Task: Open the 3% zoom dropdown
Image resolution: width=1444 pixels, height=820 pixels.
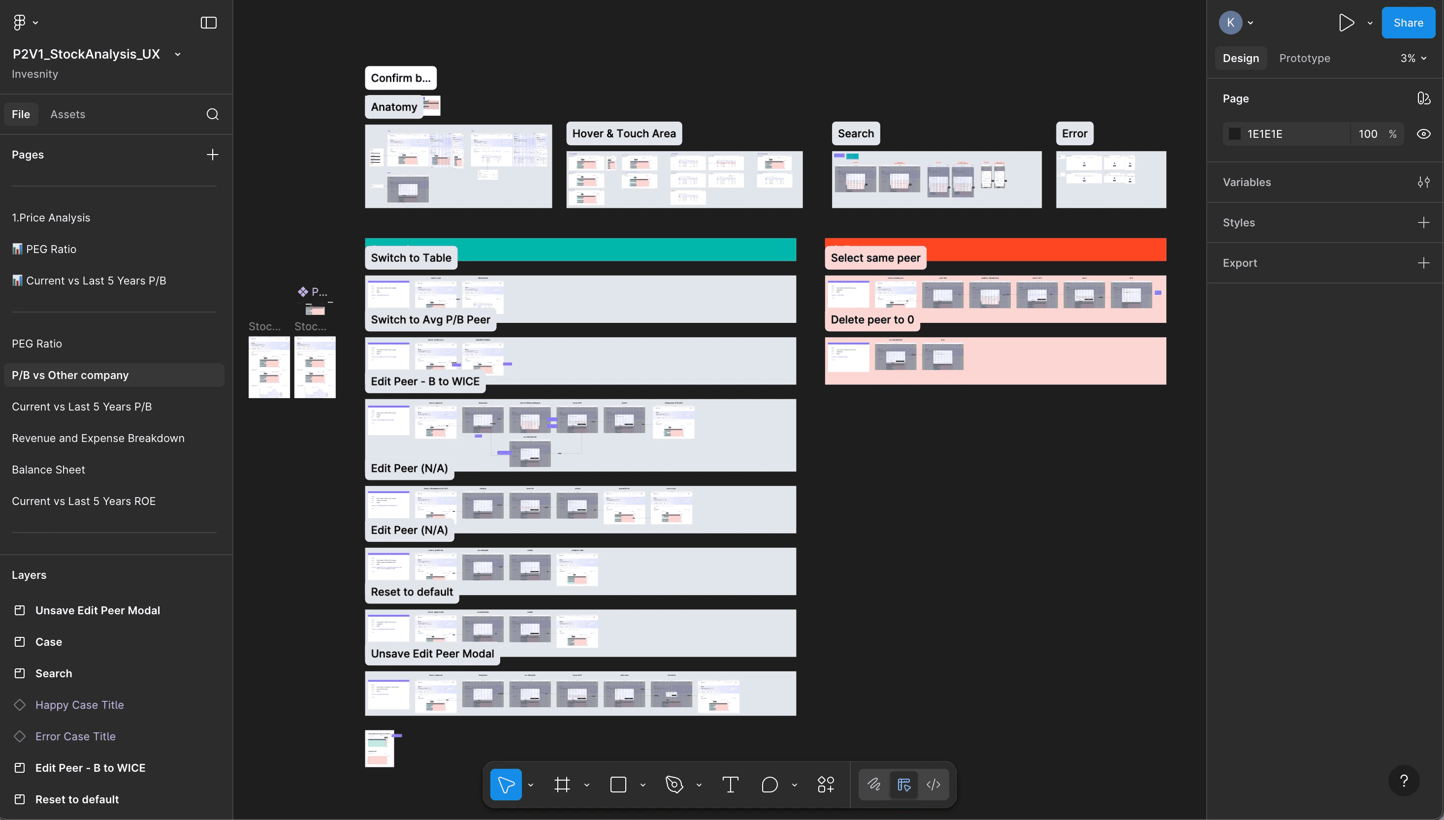Action: (1413, 59)
